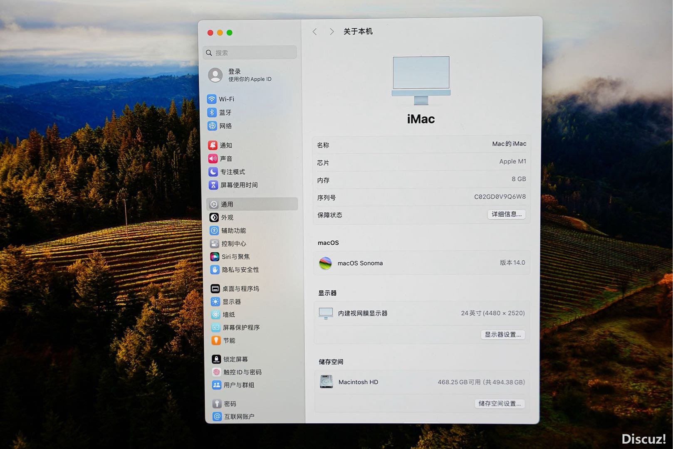Open the Network (网络) globe icon
Viewport: 673px width, 449px height.
[x=212, y=126]
